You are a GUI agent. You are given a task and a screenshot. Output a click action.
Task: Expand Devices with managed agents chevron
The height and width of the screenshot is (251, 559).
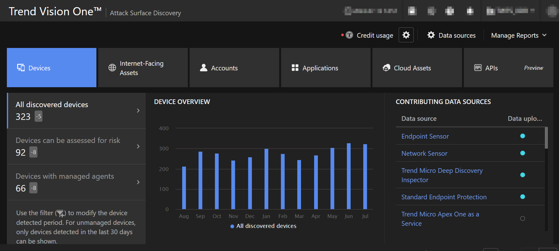(138, 182)
